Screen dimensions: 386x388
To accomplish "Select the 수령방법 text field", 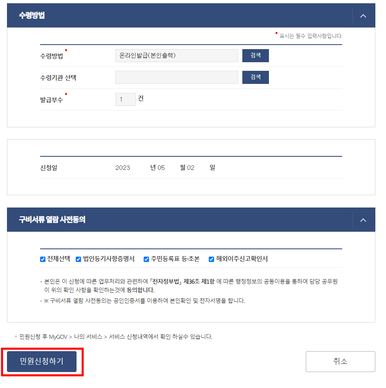I will point(177,55).
